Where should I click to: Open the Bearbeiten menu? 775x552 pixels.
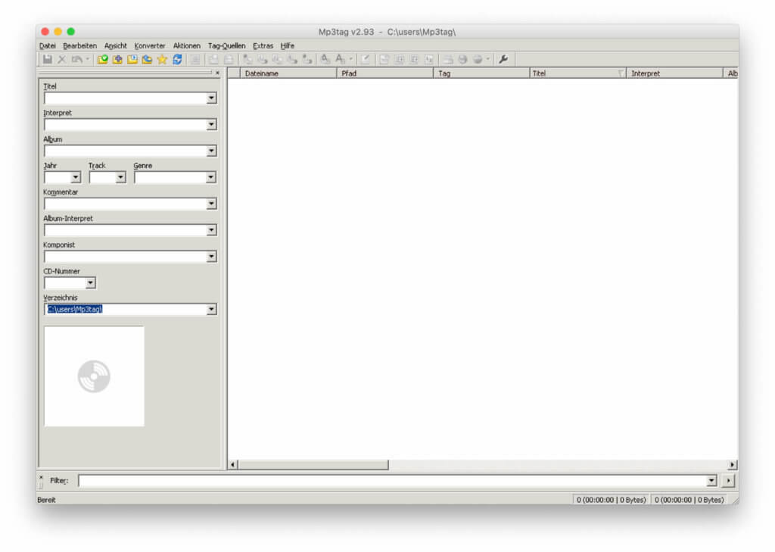tap(79, 45)
